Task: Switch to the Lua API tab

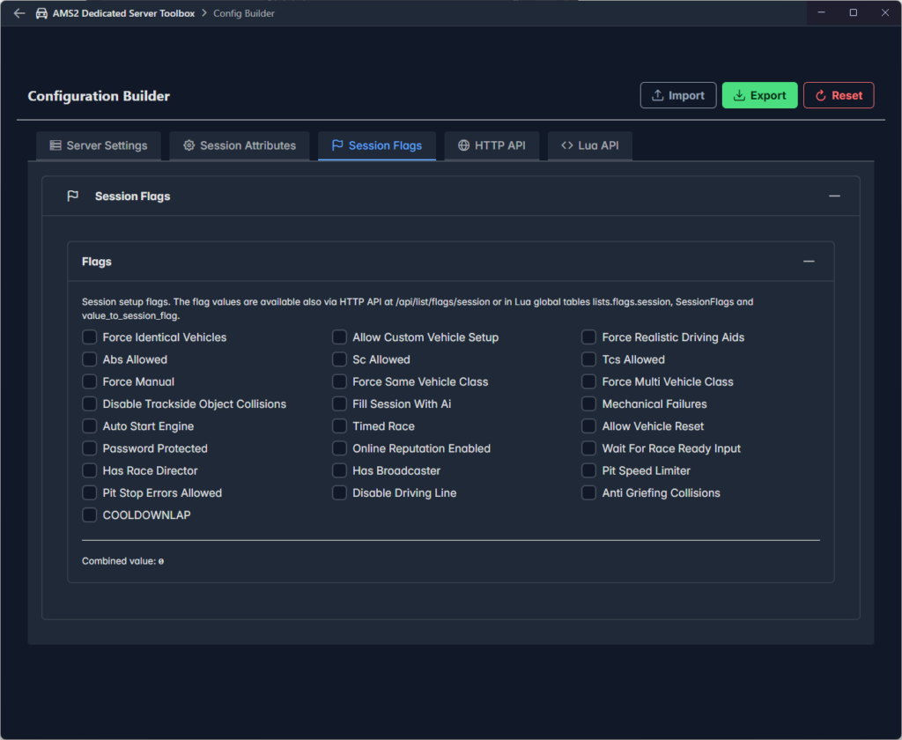Action: point(589,145)
